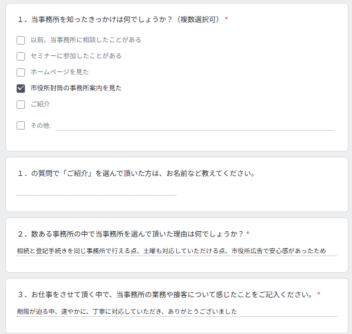Click the 以前、当事務所に相談したことがある option label
The width and height of the screenshot is (352, 334).
click(86, 40)
